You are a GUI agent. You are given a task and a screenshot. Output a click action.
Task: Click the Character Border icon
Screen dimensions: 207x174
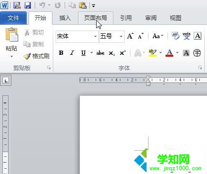[197, 36]
